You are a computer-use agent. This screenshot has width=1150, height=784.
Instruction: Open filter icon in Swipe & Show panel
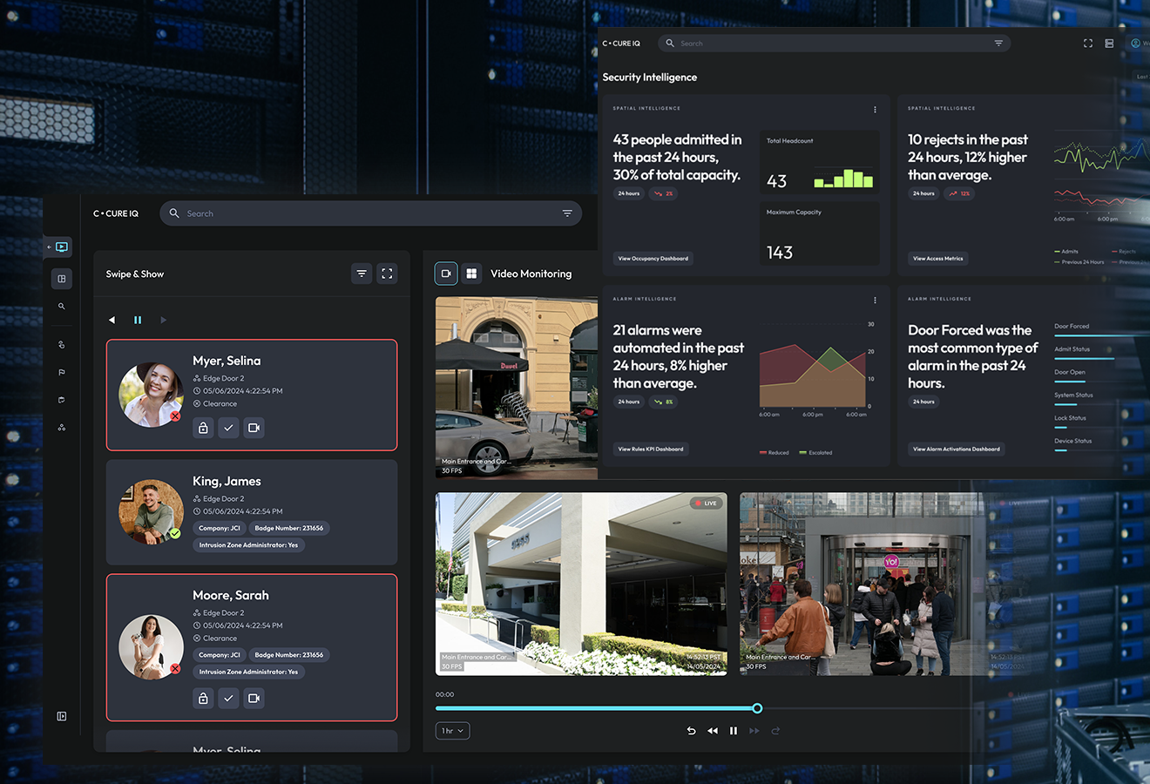click(362, 274)
